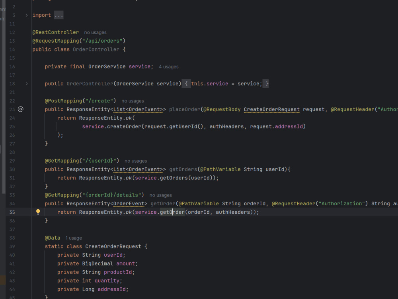
Task: Open the '4 usages' hint for service
Action: (168, 67)
